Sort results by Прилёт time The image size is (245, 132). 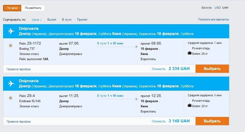[x=82, y=20]
